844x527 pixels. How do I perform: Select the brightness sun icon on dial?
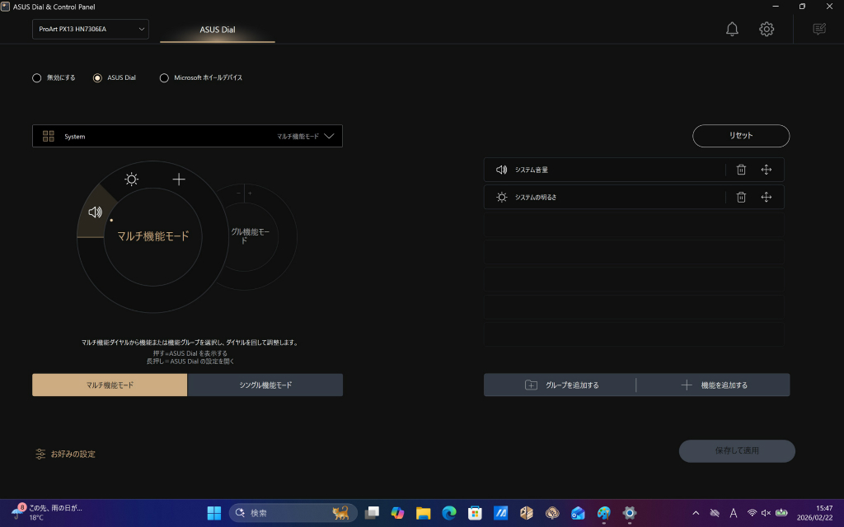131,179
